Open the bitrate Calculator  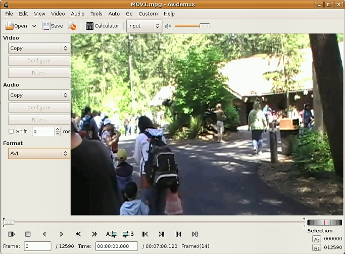[103, 26]
